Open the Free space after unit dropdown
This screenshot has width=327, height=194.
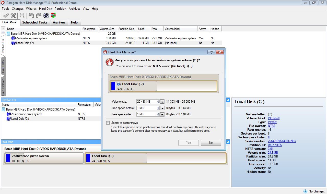pyautogui.click(x=162, y=114)
